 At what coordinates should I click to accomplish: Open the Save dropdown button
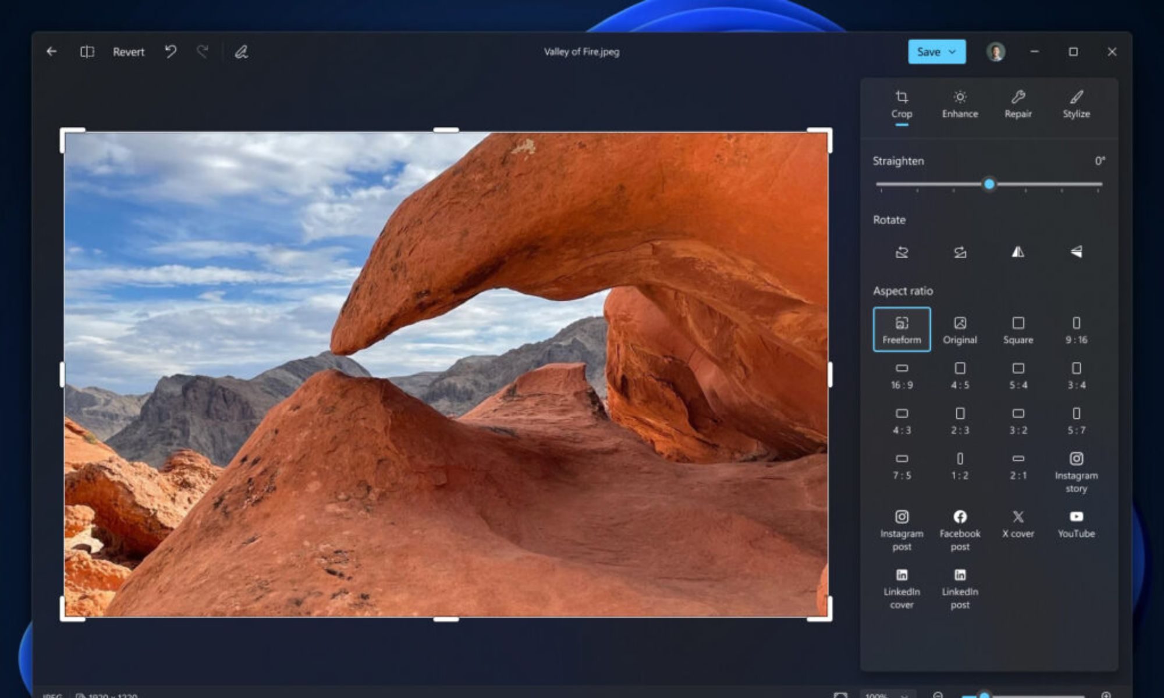(x=936, y=52)
